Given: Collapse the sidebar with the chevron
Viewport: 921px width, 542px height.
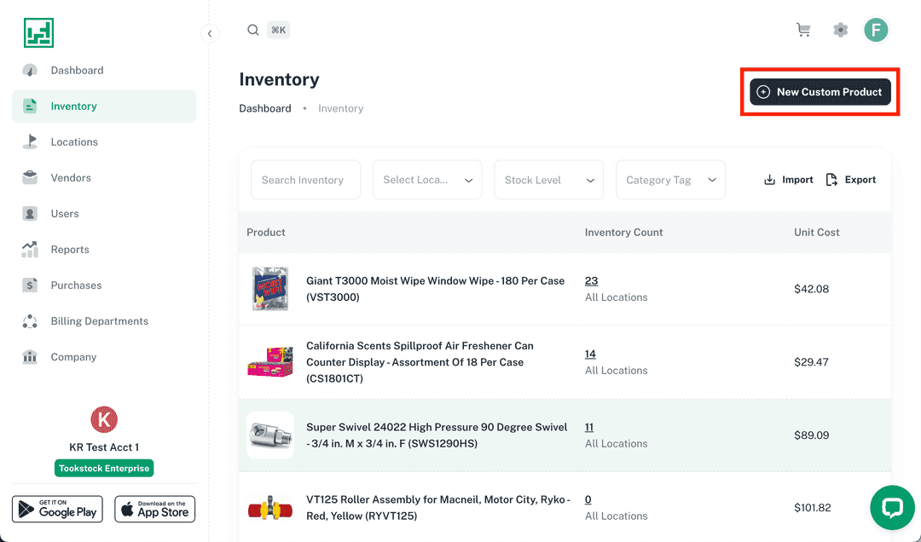Looking at the screenshot, I should [210, 34].
